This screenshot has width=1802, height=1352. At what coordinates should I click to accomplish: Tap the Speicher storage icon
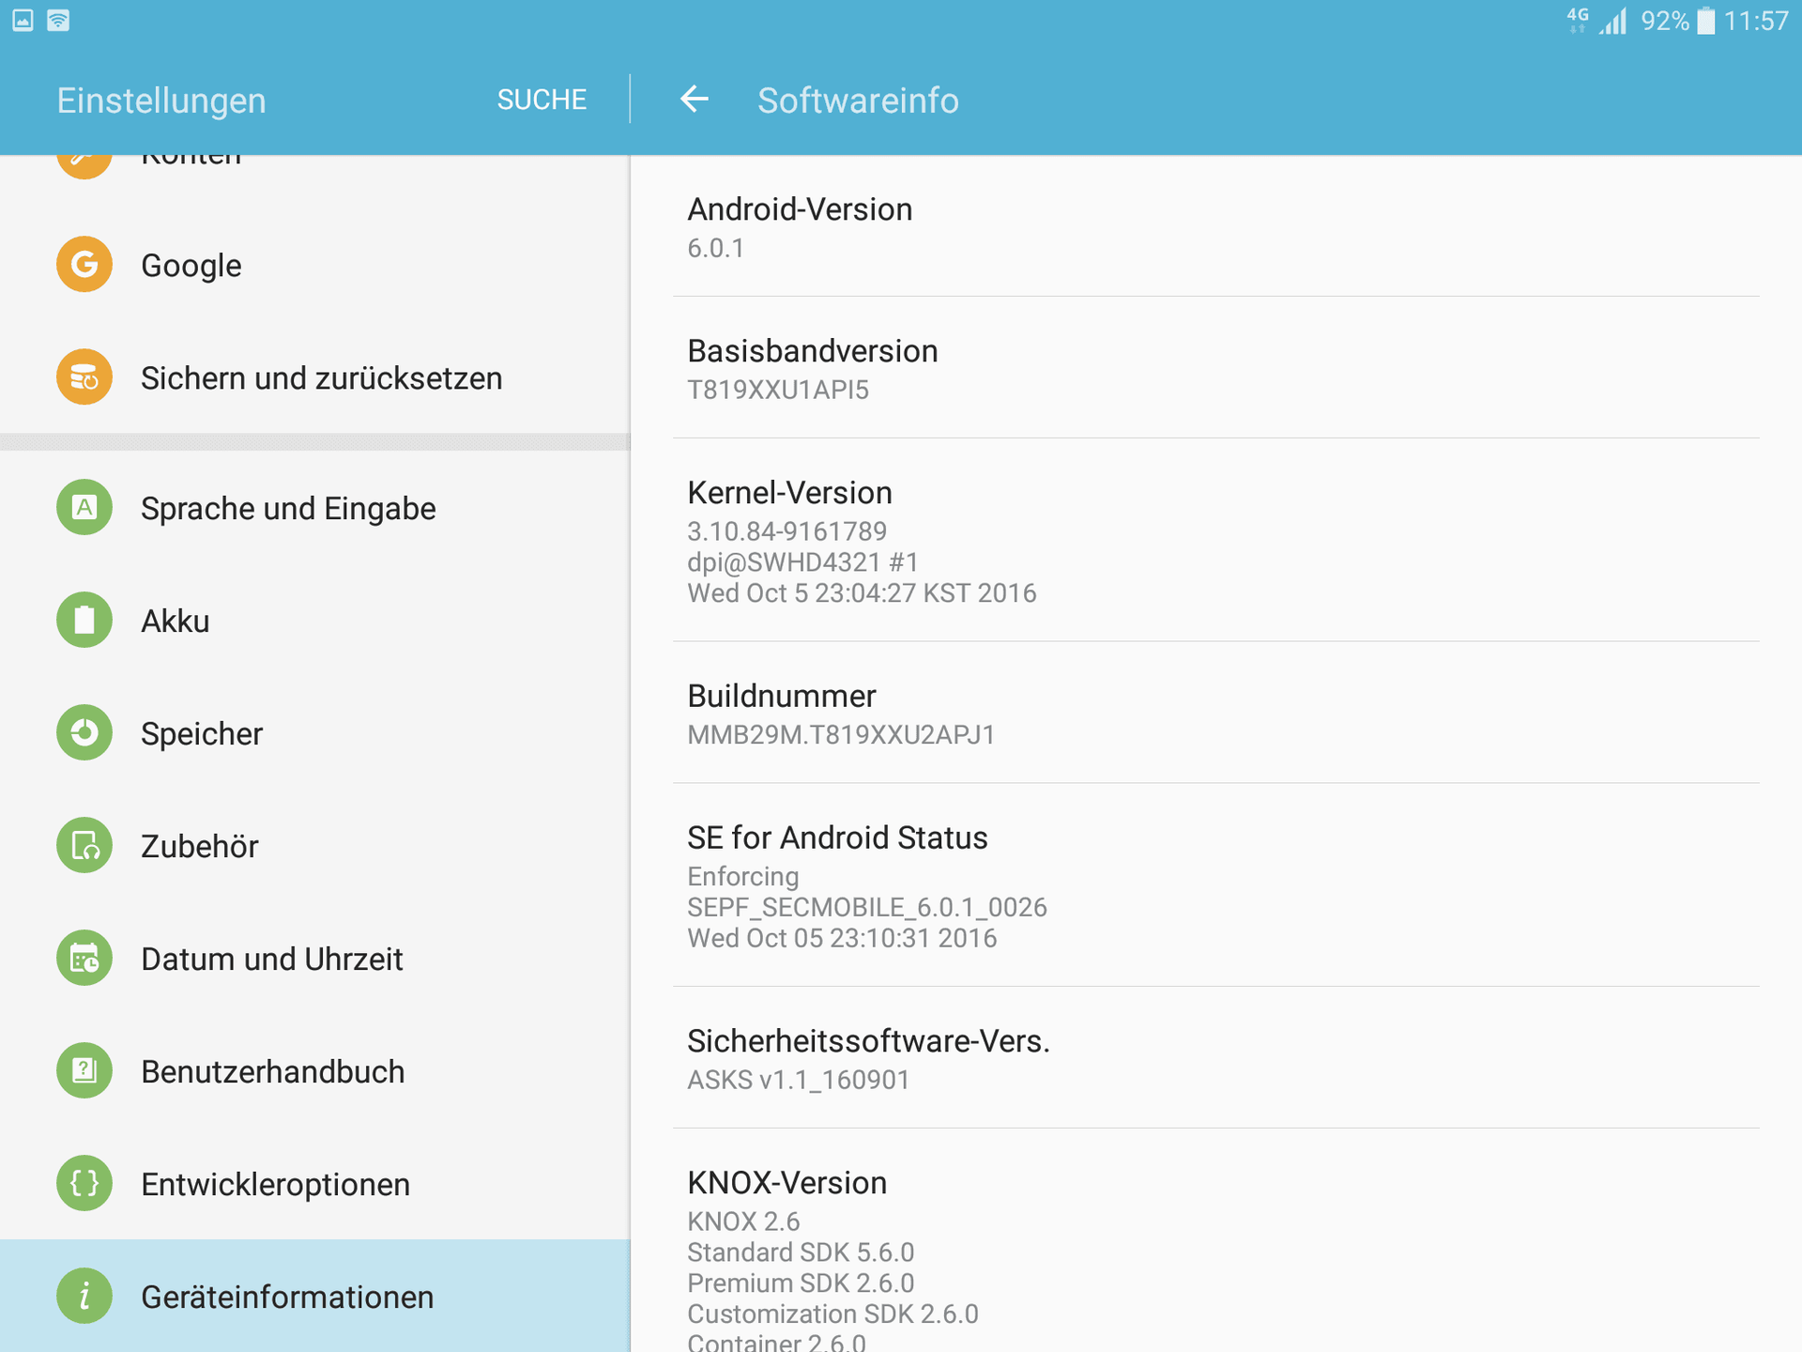pos(84,733)
